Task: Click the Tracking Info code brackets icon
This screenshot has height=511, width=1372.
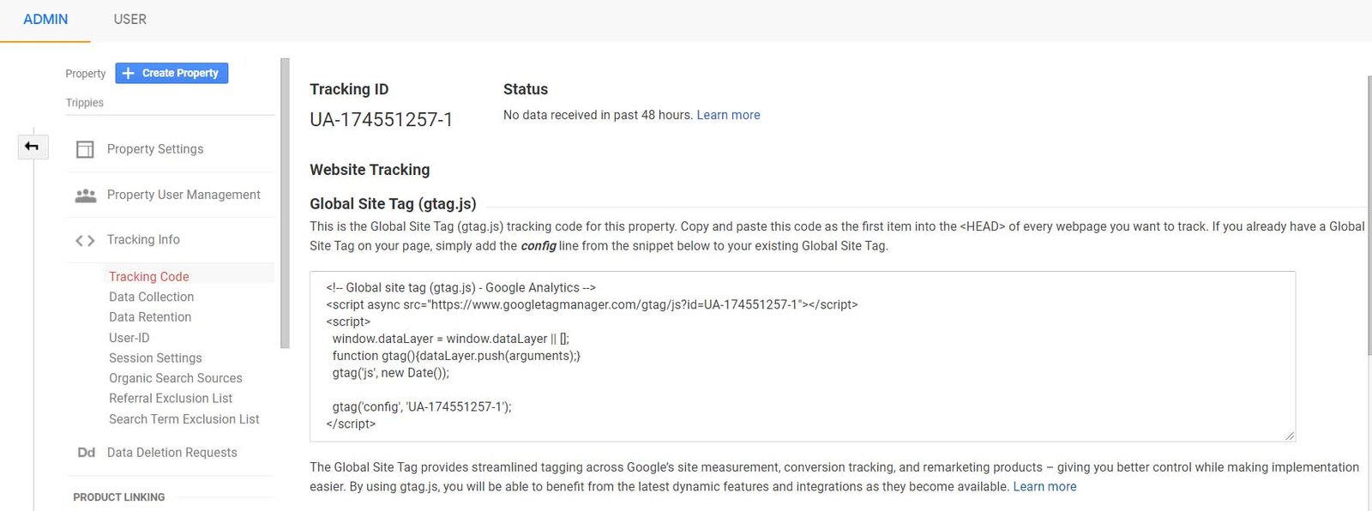Action: pos(85,241)
